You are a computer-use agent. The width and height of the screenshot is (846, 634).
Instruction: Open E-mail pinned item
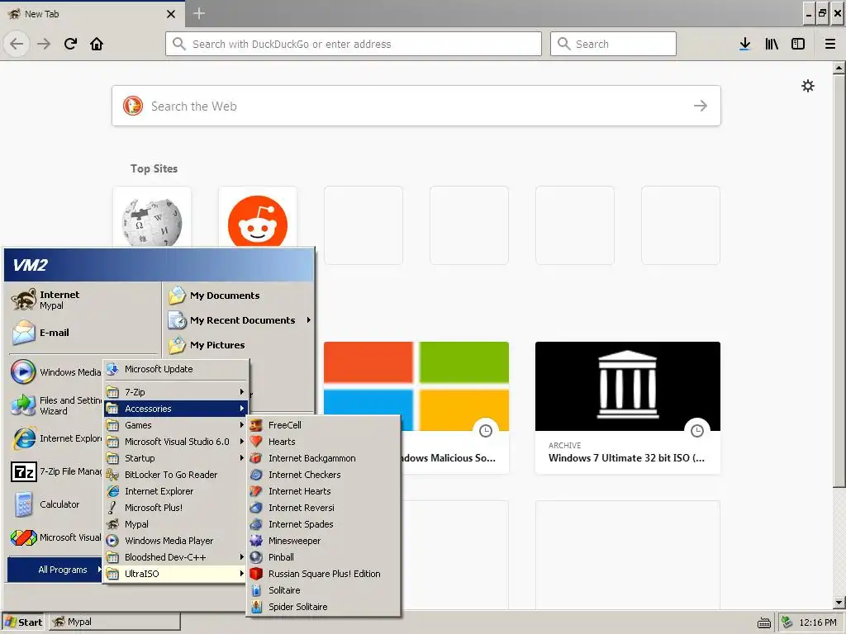[83, 333]
